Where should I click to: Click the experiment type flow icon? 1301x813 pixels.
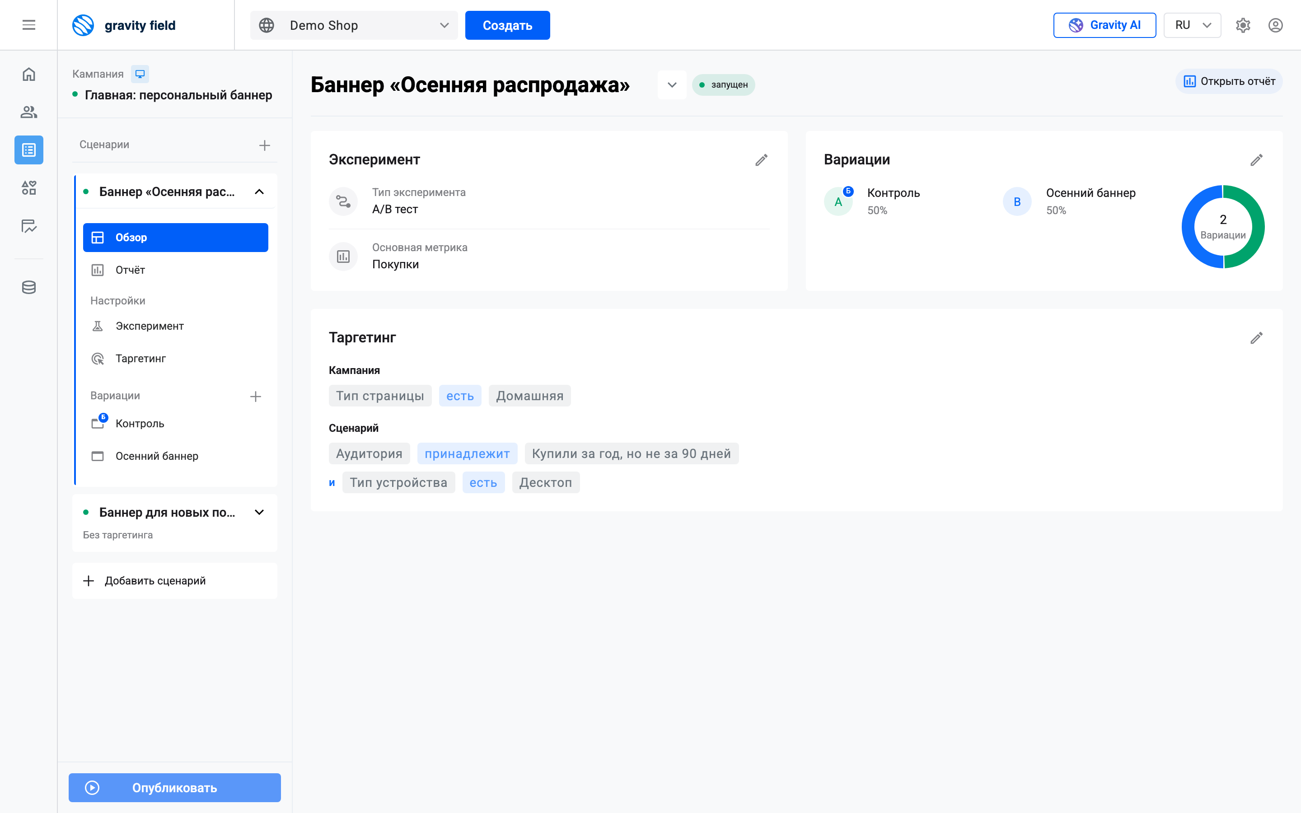343,201
